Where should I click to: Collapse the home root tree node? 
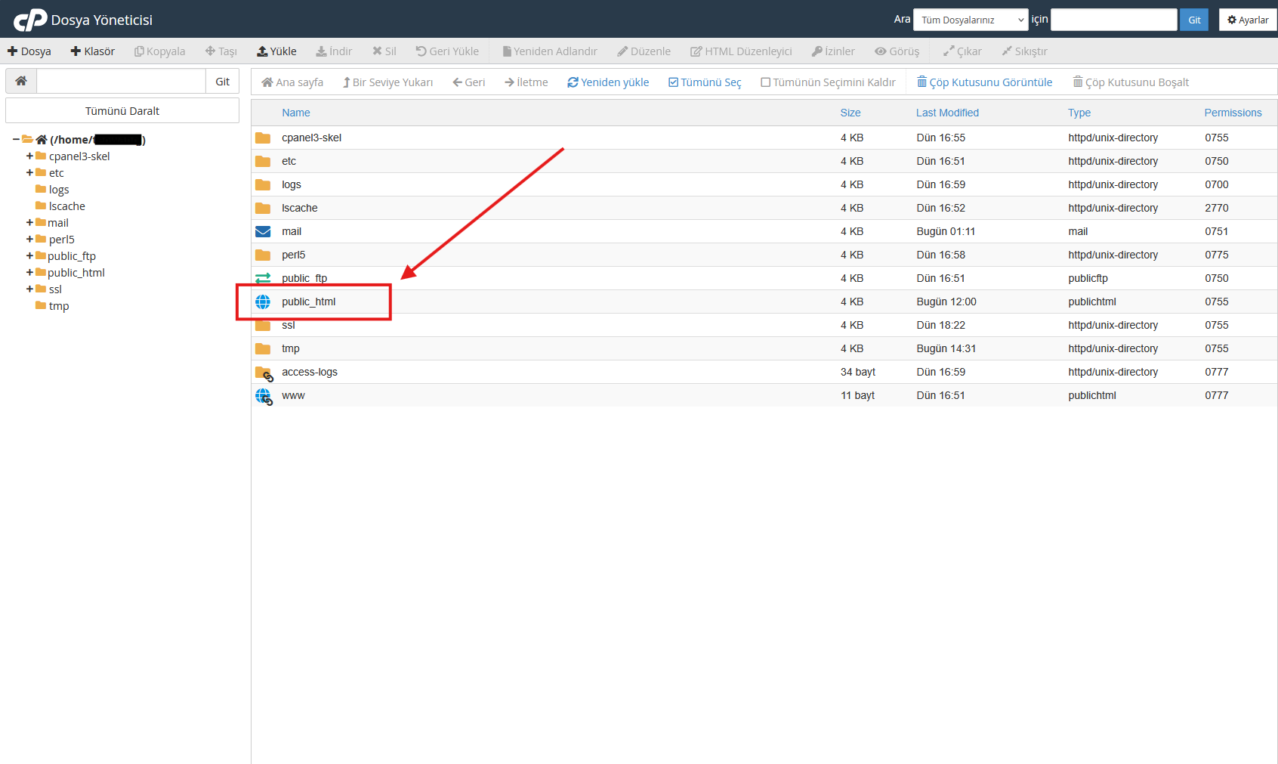point(16,140)
